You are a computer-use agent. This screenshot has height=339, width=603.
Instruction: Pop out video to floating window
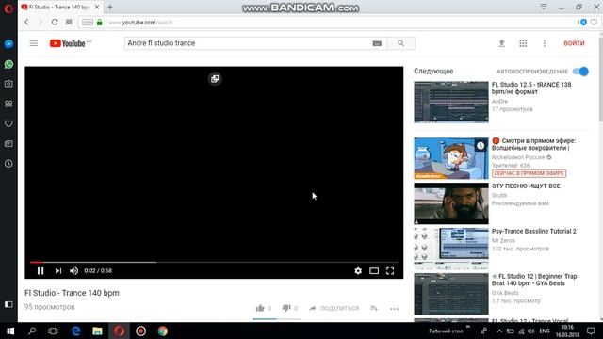click(x=215, y=79)
